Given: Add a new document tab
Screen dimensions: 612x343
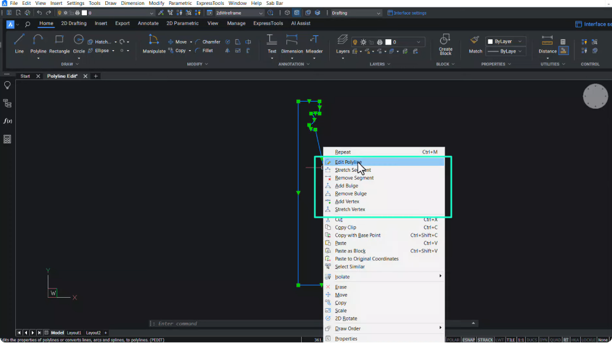Looking at the screenshot, I should (x=95, y=76).
